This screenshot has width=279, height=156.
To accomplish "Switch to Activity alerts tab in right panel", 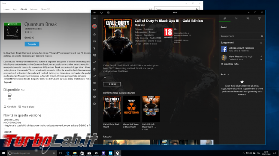I will coord(259,18).
